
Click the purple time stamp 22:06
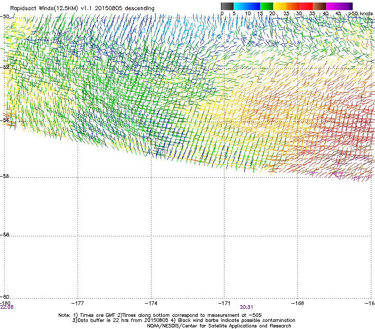point(7,307)
